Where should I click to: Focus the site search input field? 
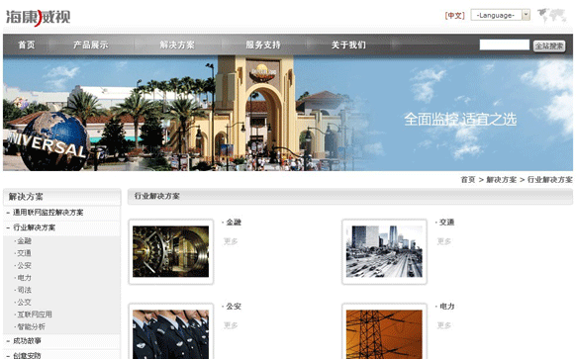click(x=505, y=45)
